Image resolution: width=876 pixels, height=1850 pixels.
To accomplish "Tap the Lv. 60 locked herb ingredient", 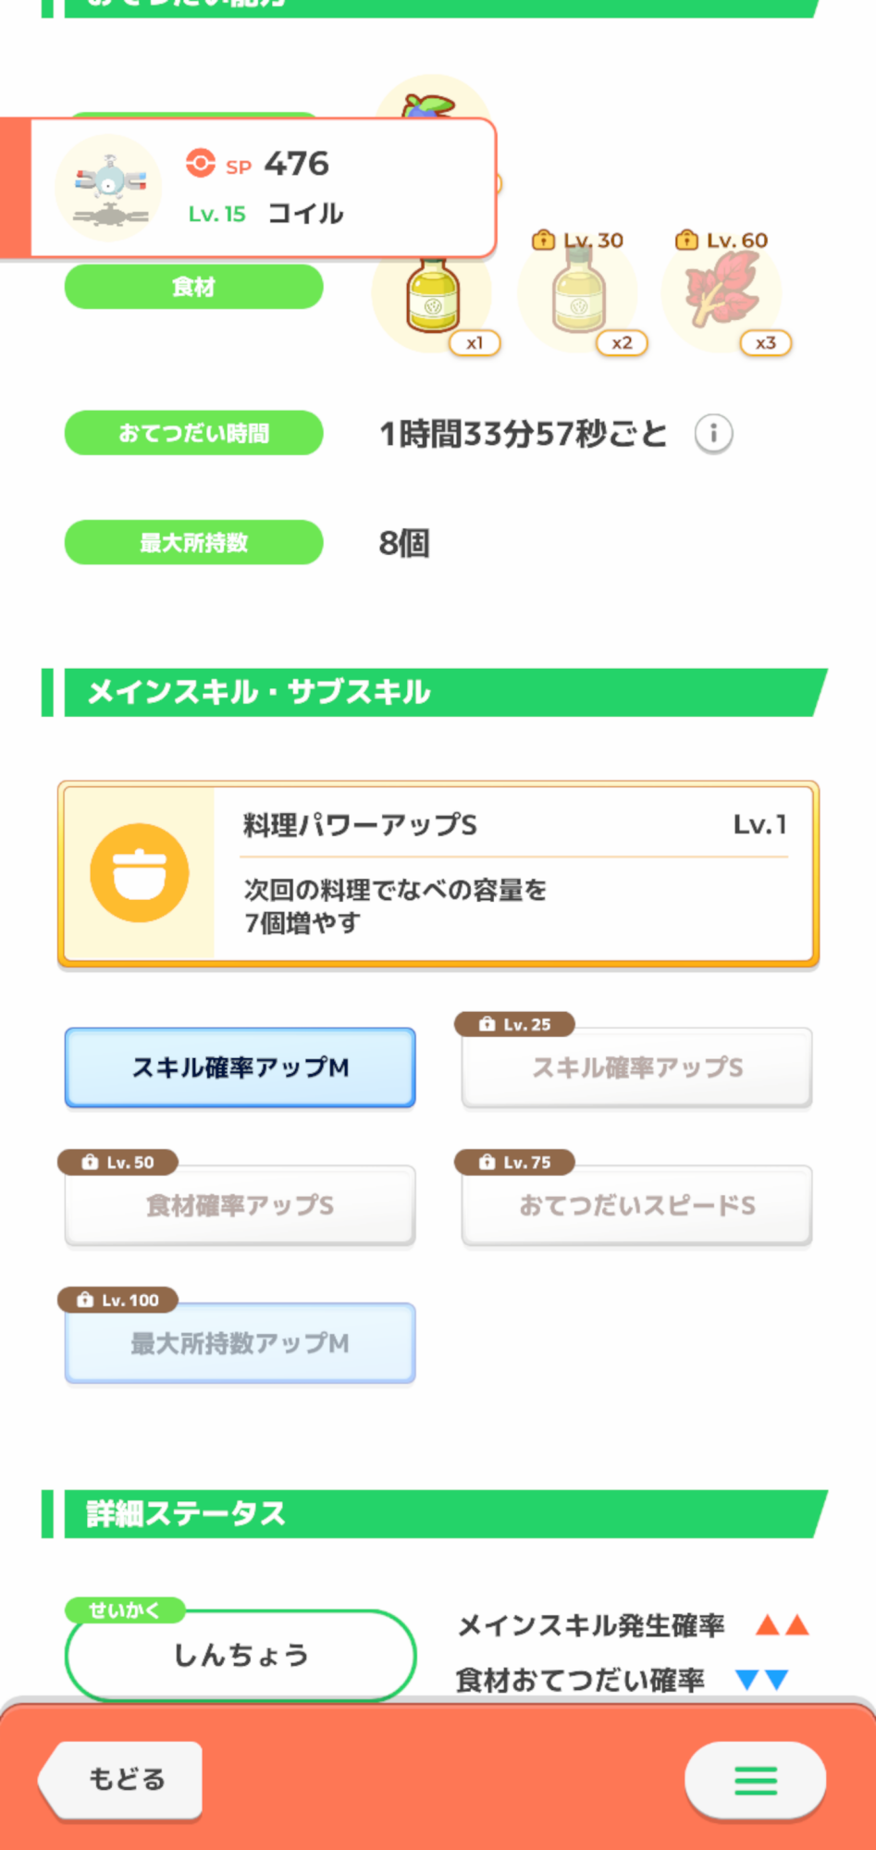I will click(722, 291).
